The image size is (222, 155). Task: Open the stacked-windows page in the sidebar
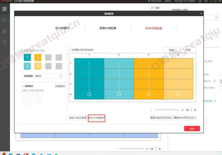(4, 43)
